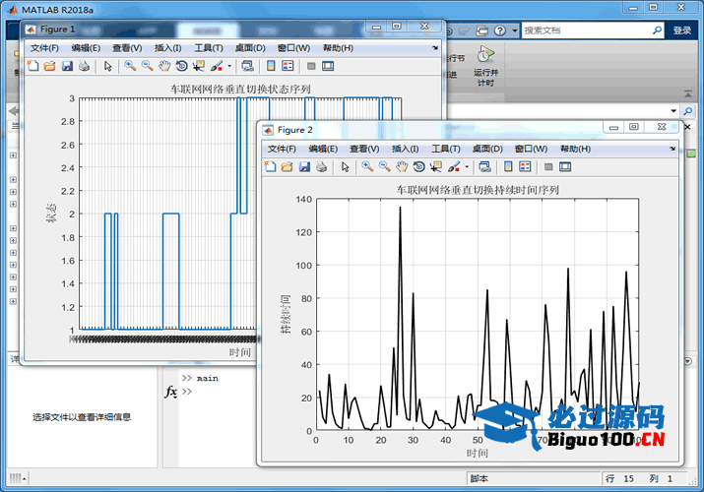The width and height of the screenshot is (704, 492).
Task: Insert Colorbar icon in Figure 2 toolbar
Action: (x=508, y=167)
